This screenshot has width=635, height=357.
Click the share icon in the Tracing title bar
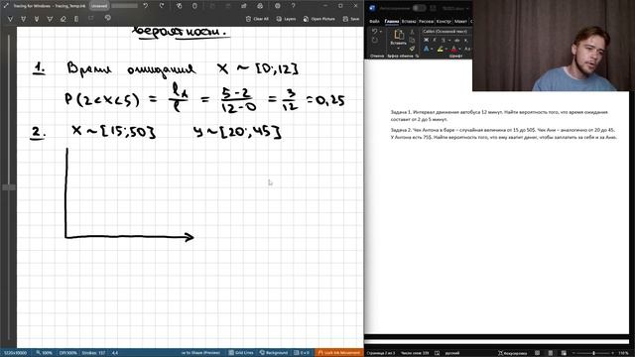tap(244, 6)
